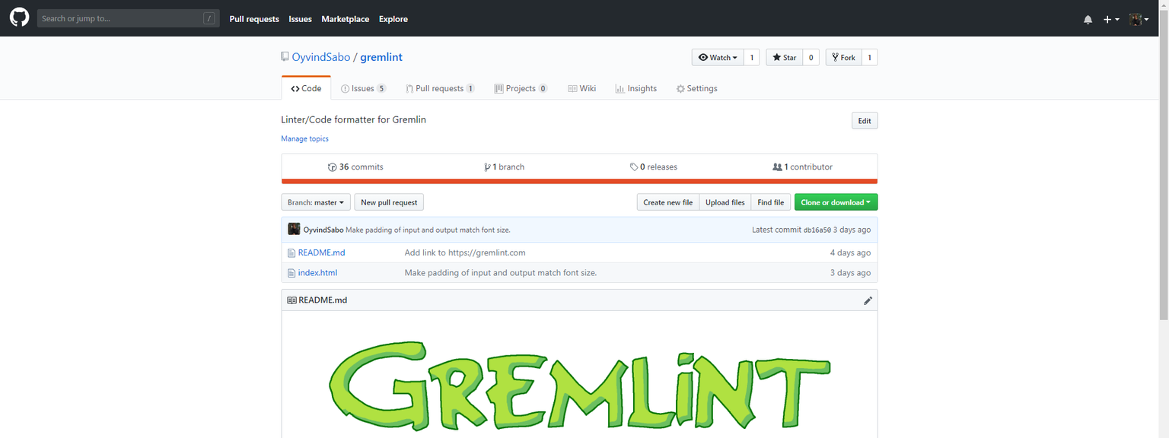
Task: Open Issues in top navigation
Action: coord(300,19)
